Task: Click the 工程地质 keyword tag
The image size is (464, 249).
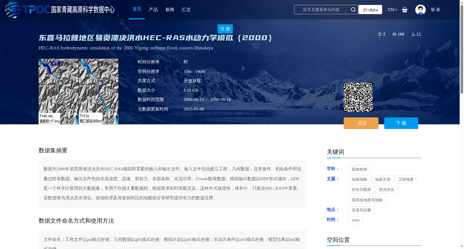Action: click(406, 180)
